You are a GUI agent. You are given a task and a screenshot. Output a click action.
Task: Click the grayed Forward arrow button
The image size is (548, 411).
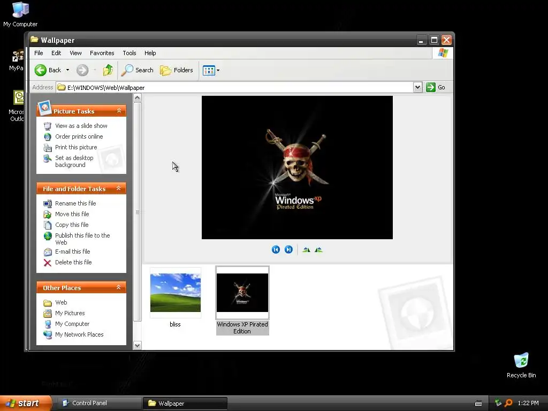[x=82, y=70]
